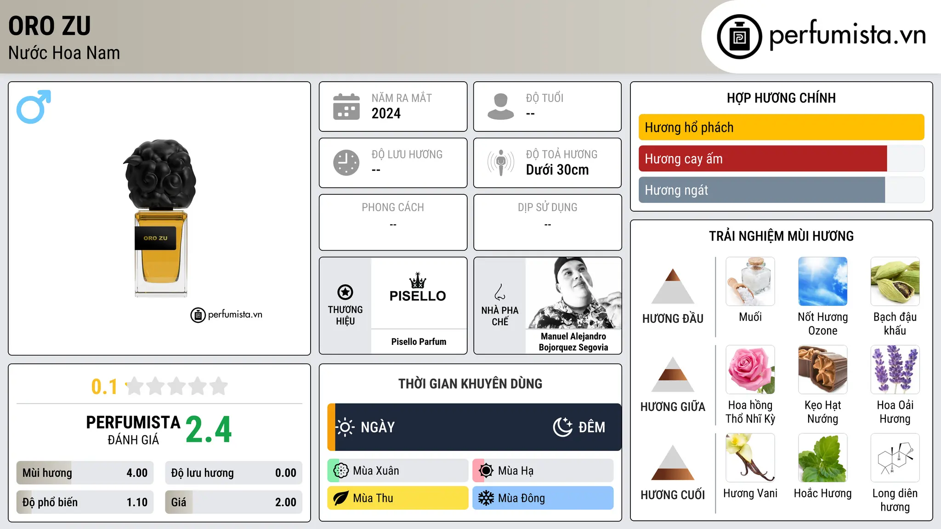Click the Dưới 30cm sillage value

pos(557,170)
